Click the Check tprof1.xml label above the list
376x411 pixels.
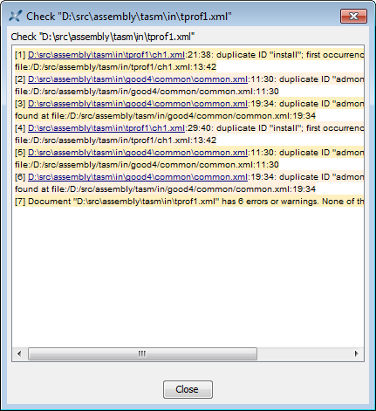pyautogui.click(x=103, y=37)
